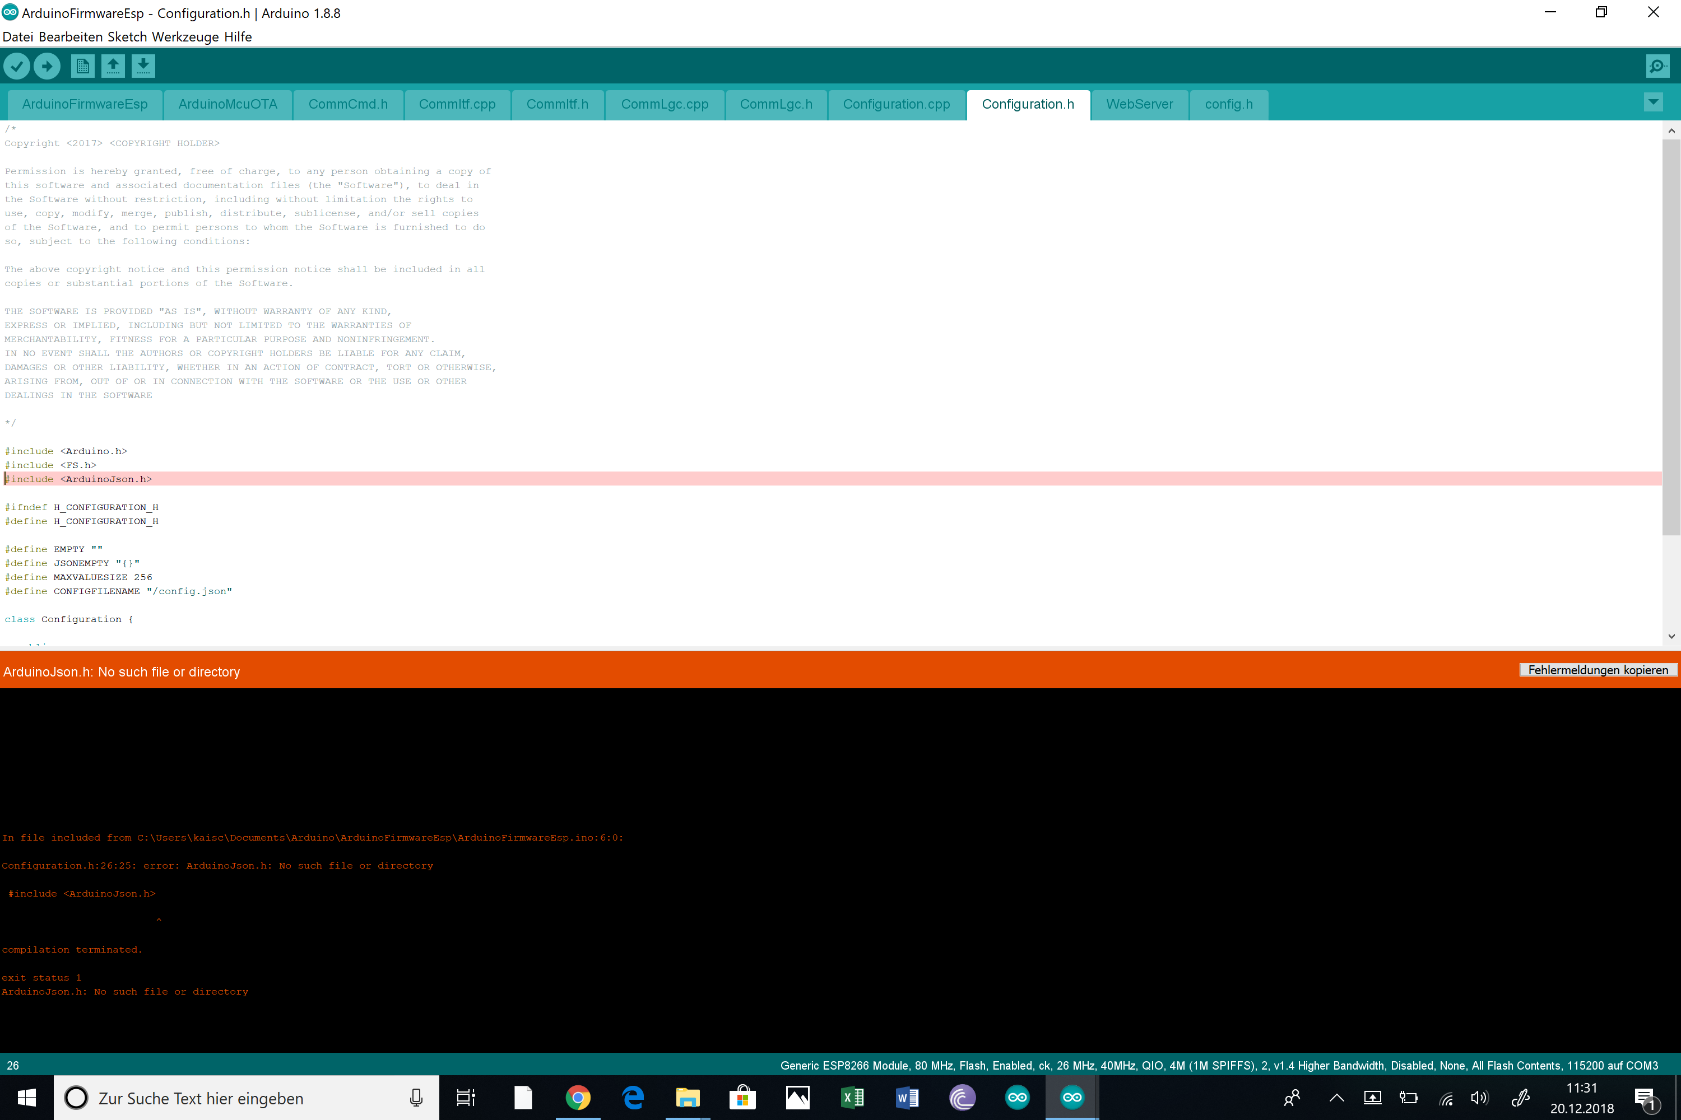Switch to the WebServer tab
This screenshot has height=1120, width=1681.
coord(1139,104)
